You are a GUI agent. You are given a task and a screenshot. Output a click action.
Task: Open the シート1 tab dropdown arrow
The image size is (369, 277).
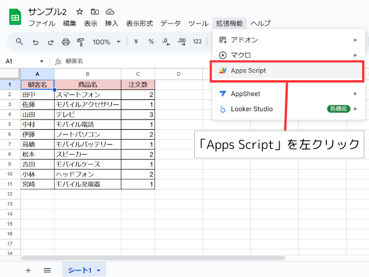tap(99, 271)
